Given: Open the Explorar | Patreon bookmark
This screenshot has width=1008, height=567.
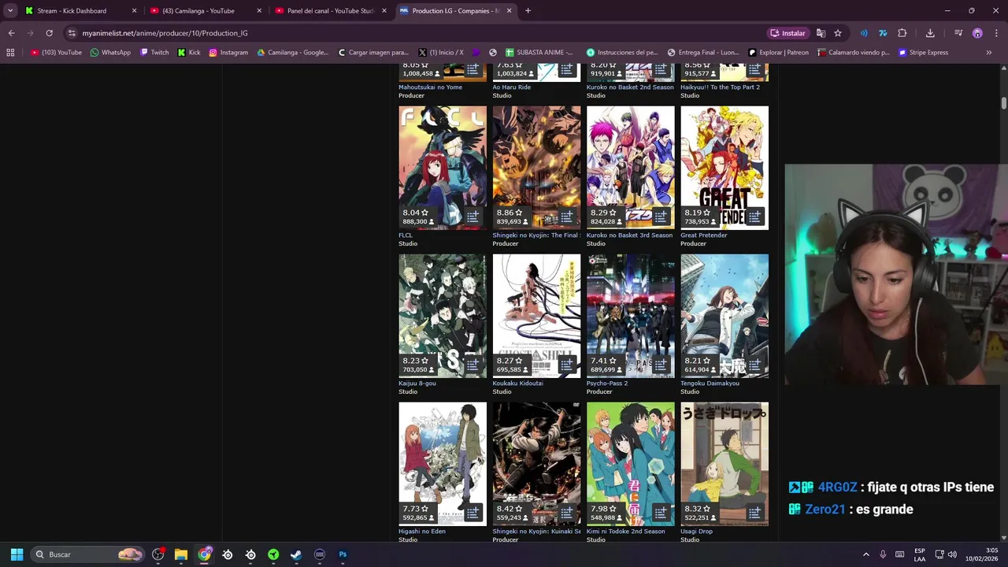Looking at the screenshot, I should pyautogui.click(x=778, y=53).
